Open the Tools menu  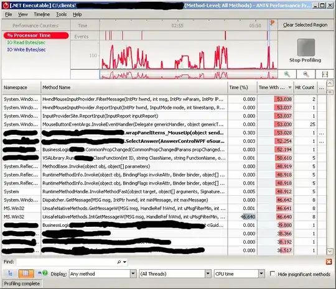[x=62, y=14]
